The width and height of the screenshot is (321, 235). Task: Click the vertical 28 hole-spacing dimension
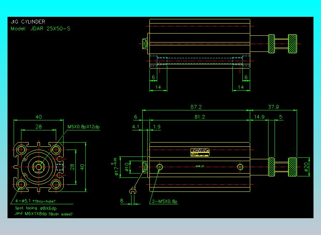click(x=72, y=167)
